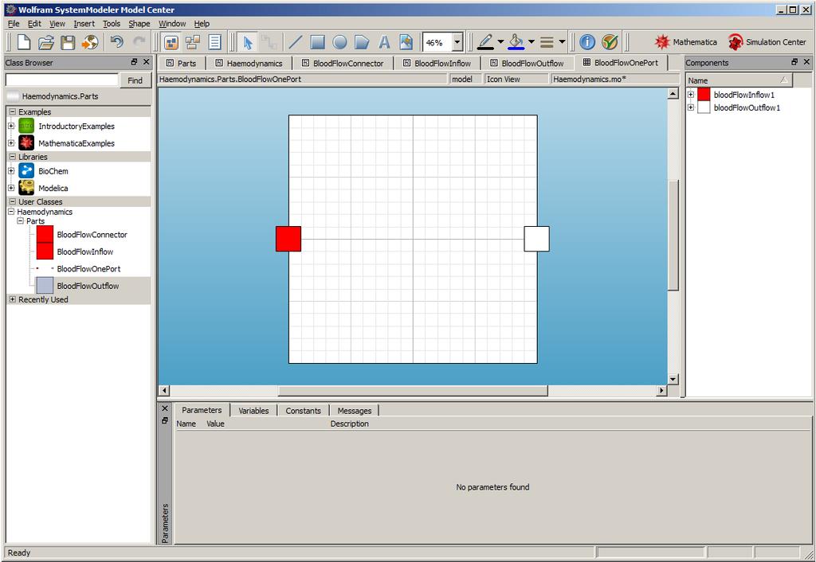Switch to the Haemodynamics tab
The image size is (816, 562).
[249, 64]
